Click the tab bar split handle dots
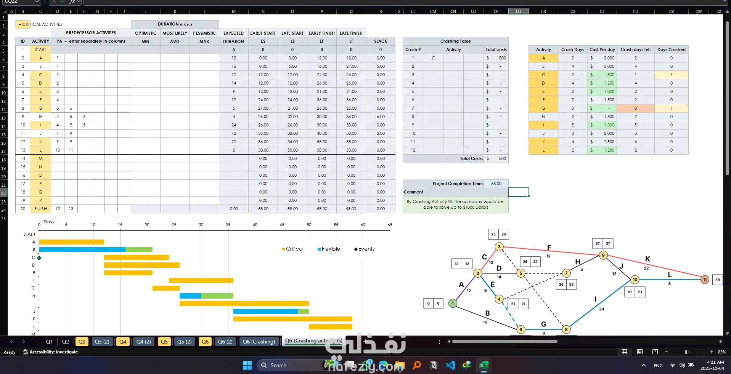The height and width of the screenshot is (374, 731). click(x=440, y=342)
